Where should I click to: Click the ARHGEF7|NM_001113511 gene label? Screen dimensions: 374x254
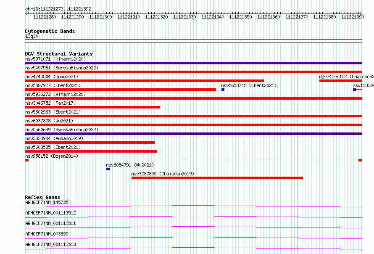(x=50, y=223)
